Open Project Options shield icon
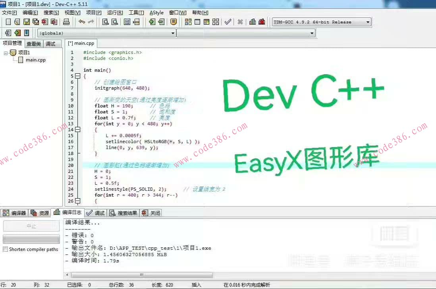The height and width of the screenshot is (289, 436). [174, 22]
